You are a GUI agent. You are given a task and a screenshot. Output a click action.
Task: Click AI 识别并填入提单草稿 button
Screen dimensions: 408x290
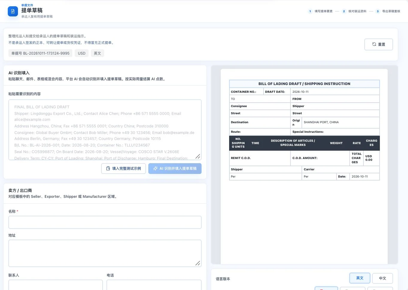[x=175, y=169]
